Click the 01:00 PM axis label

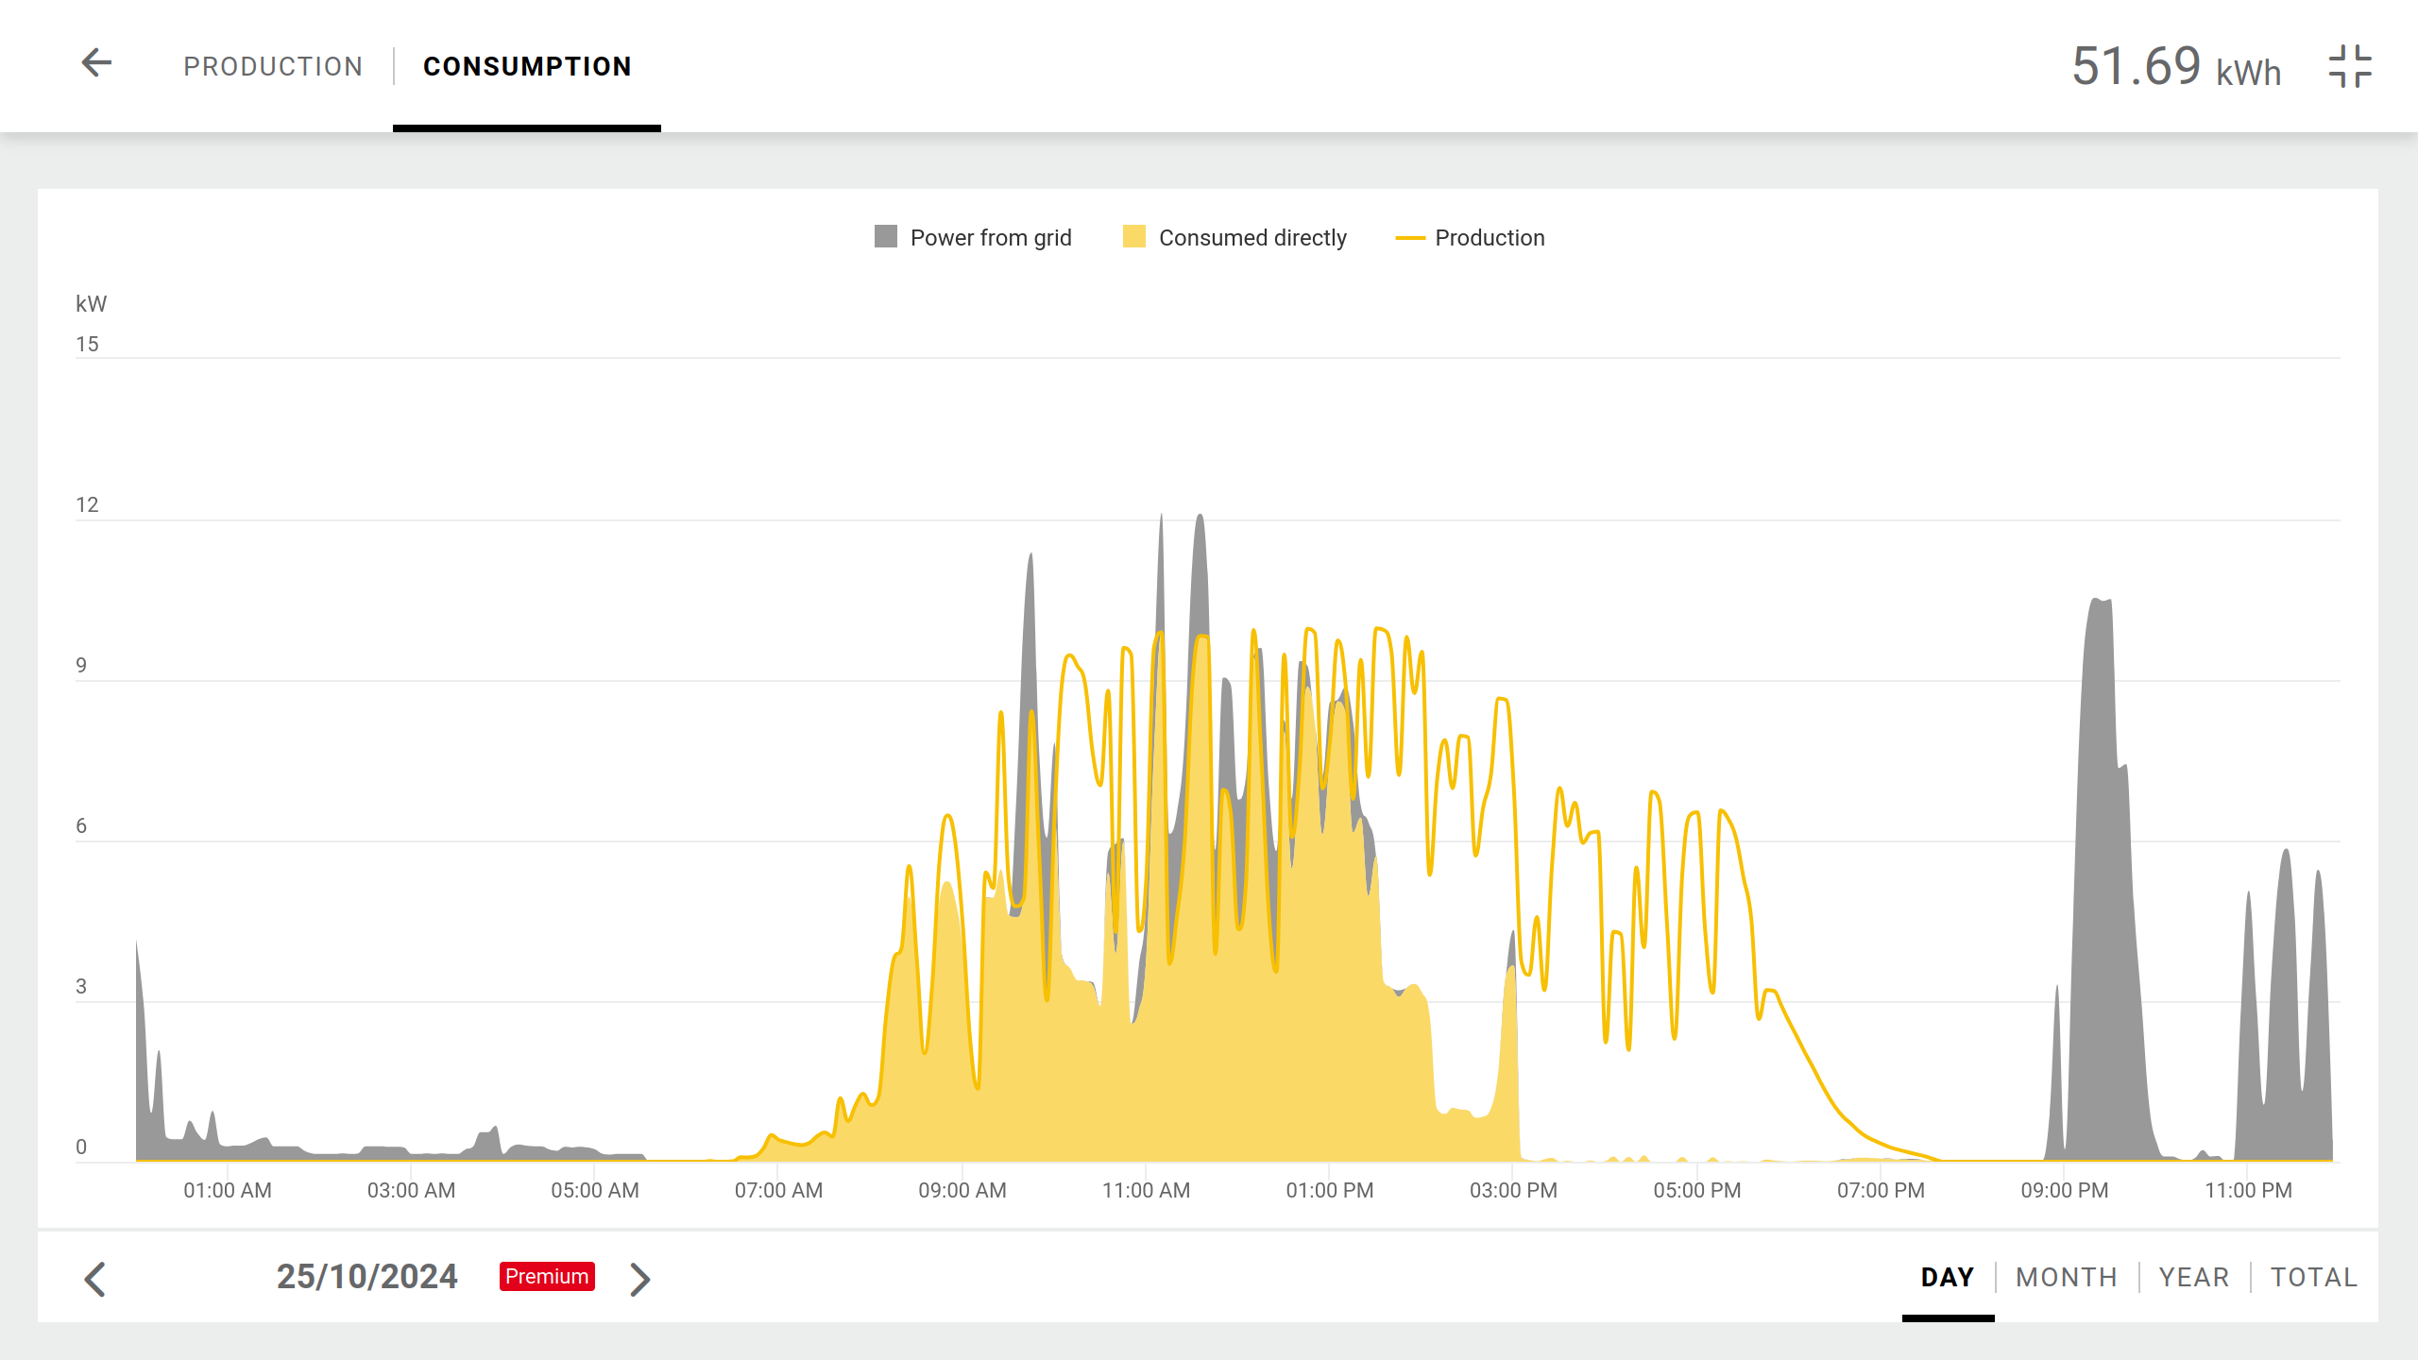pyautogui.click(x=1330, y=1190)
